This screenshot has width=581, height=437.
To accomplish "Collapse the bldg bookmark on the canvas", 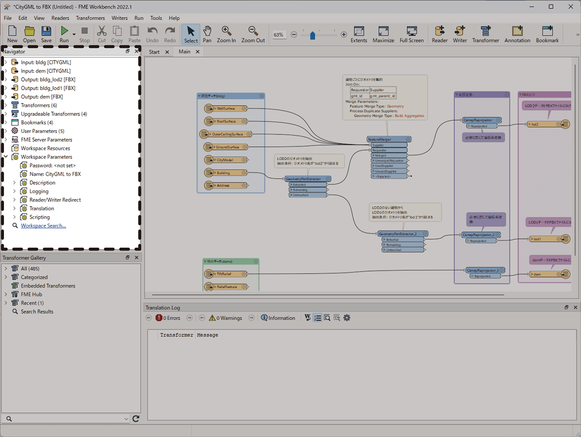I will (x=199, y=96).
